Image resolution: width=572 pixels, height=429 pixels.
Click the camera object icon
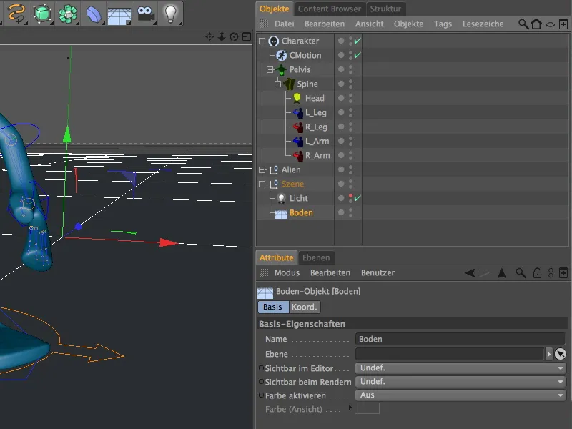[x=145, y=14]
